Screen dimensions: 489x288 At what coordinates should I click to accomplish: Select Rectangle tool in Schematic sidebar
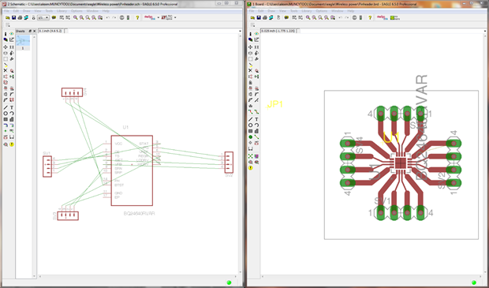[x=6, y=119]
